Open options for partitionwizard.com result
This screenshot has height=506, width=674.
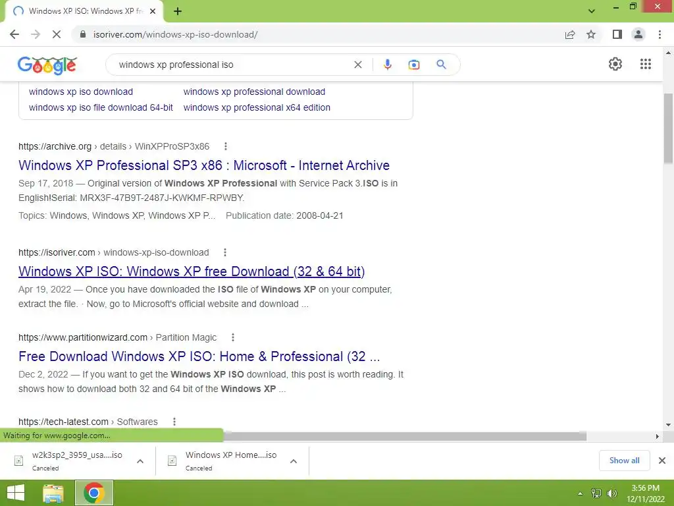click(x=233, y=337)
